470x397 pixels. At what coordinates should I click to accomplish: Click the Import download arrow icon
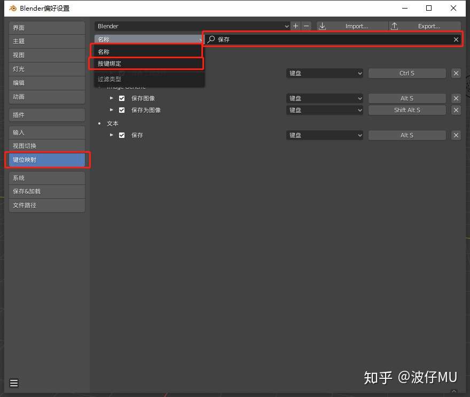(x=322, y=26)
